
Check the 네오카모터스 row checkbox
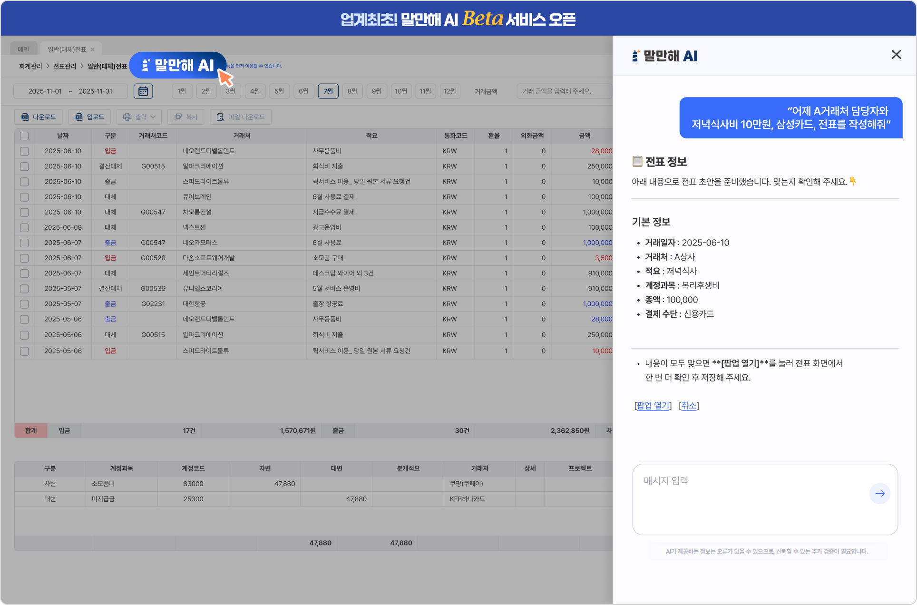click(x=24, y=243)
